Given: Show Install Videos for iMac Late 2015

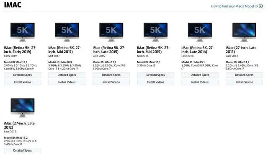Looking at the screenshot, I should 111,82.
